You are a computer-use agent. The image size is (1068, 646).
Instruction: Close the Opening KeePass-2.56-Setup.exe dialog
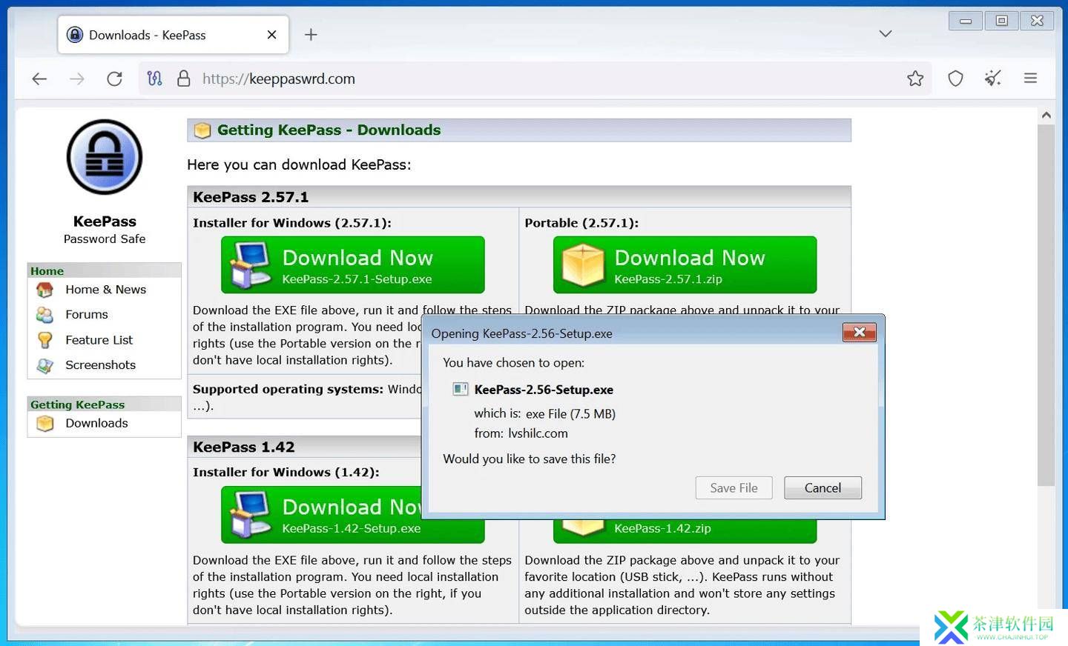tap(860, 332)
